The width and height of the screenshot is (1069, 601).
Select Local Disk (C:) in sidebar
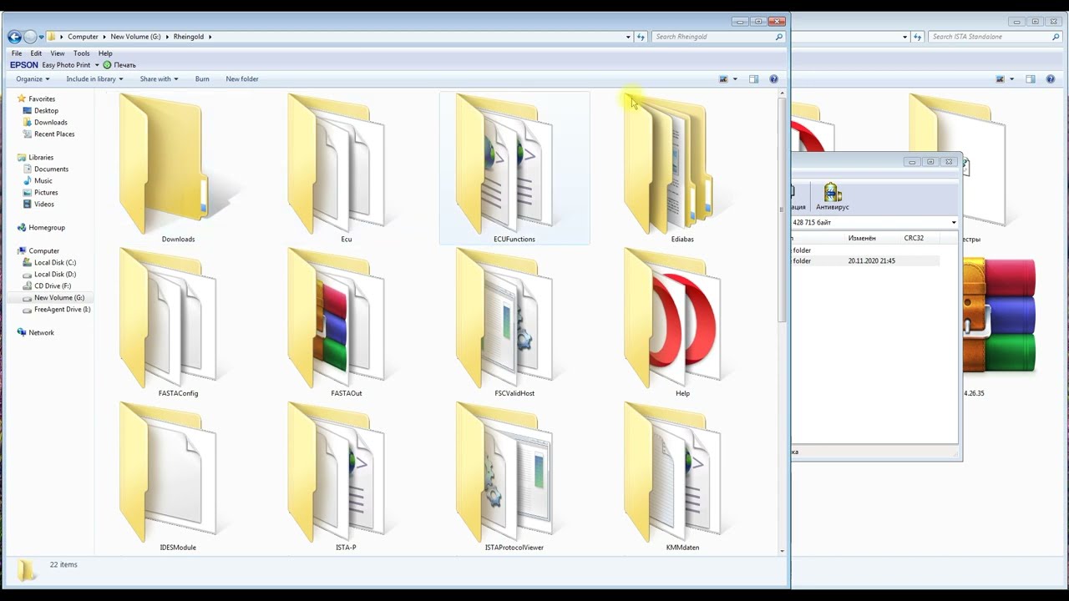[x=54, y=263]
